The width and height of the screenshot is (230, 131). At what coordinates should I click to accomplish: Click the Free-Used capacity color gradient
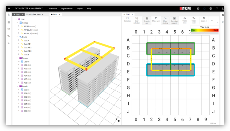(205, 30)
